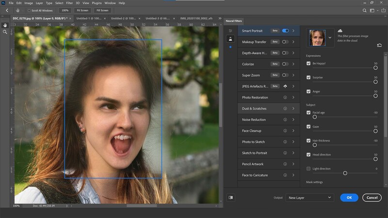Click the share icon at top right
This screenshot has height=218, width=388.
tap(383, 10)
